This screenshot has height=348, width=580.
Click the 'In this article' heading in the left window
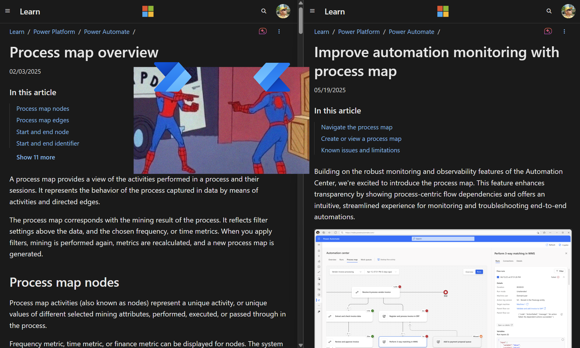pyautogui.click(x=33, y=93)
